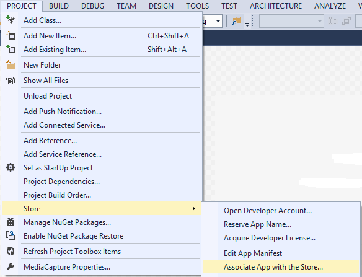Viewport: 362px width, 277px height.
Task: Click the MediaCapture Properties wrench icon
Action: (11, 266)
